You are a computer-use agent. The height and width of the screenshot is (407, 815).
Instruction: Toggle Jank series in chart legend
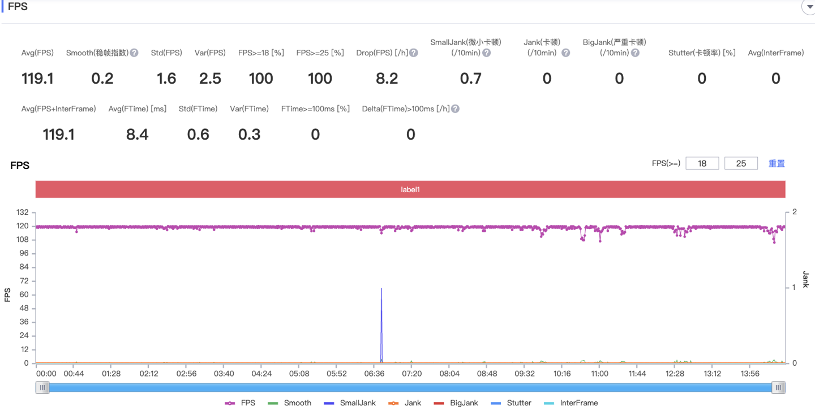[405, 403]
